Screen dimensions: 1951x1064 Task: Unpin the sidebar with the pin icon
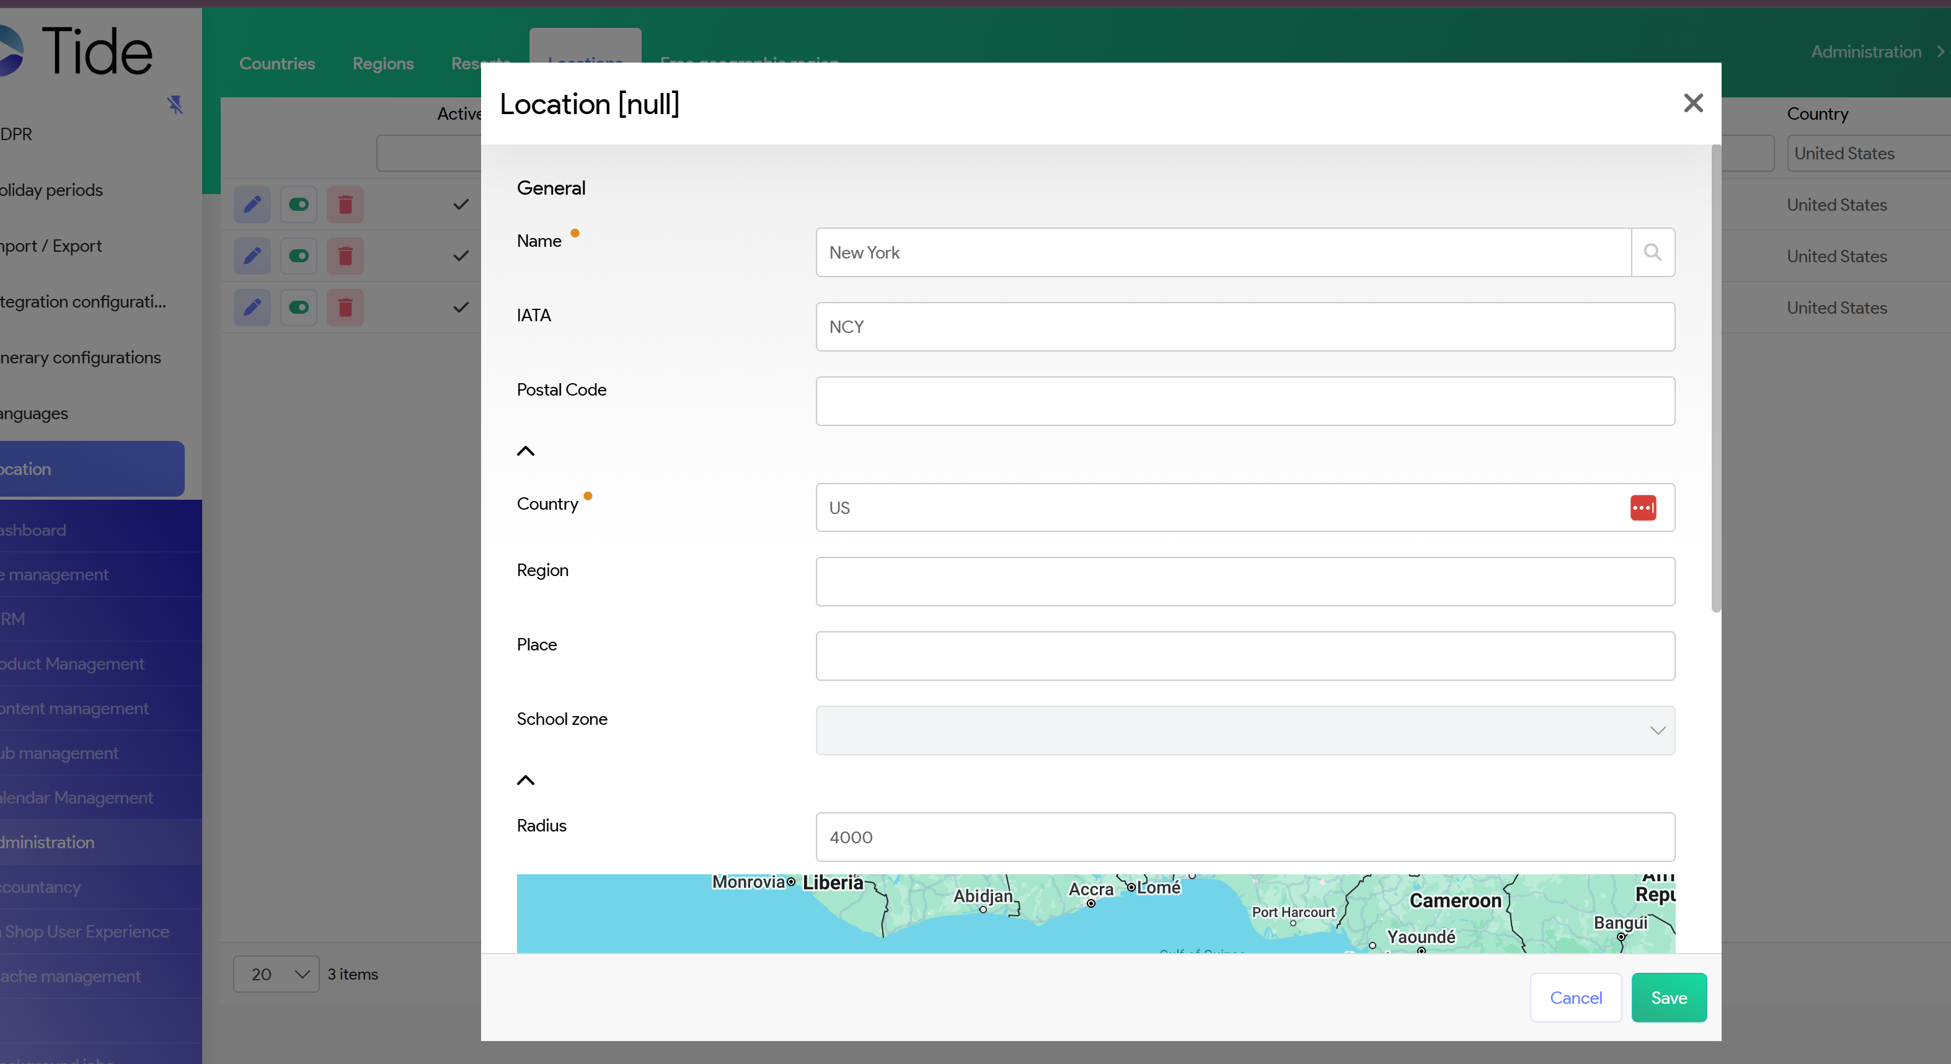coord(175,104)
